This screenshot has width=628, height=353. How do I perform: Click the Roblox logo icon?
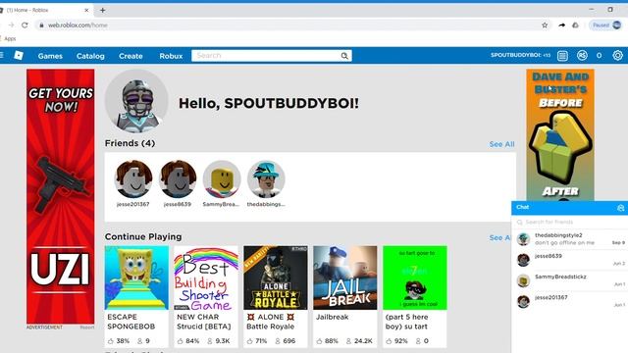(x=19, y=55)
